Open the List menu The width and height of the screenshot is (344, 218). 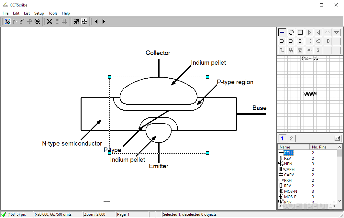point(27,13)
